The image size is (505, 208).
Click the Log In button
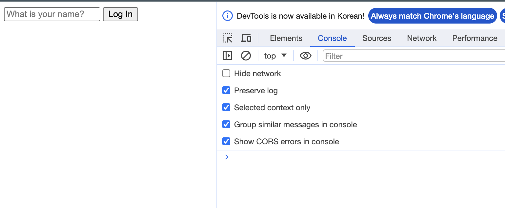[x=120, y=14]
